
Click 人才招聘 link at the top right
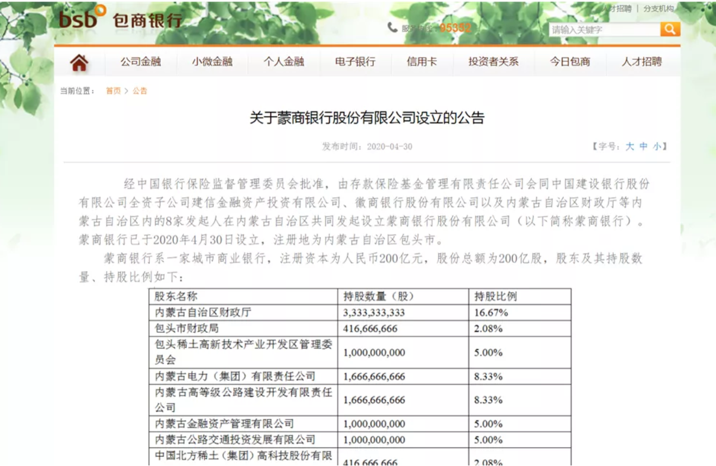pyautogui.click(x=617, y=9)
